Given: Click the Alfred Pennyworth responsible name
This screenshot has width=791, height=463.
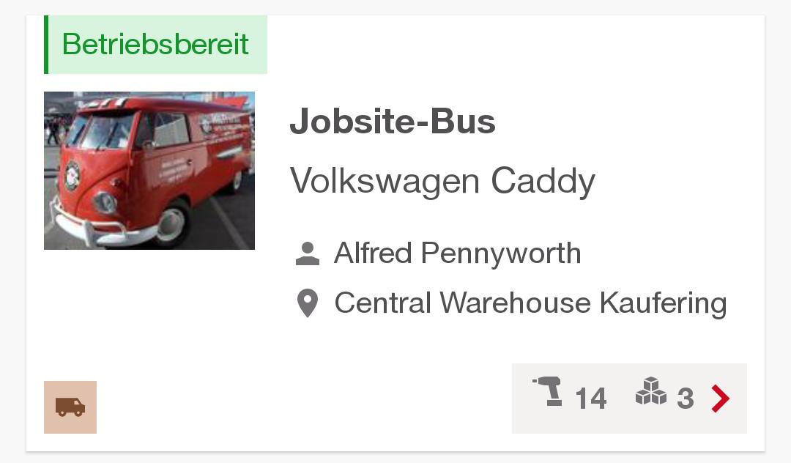Looking at the screenshot, I should [x=457, y=253].
